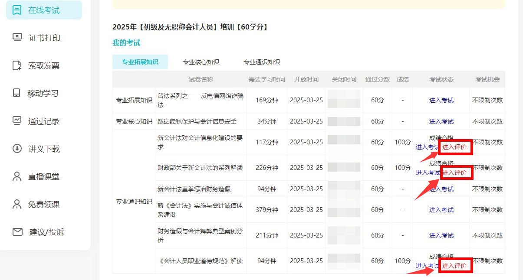Enter exam for 新会计法重拳惩治财务造假
The height and width of the screenshot is (280, 523).
441,189
